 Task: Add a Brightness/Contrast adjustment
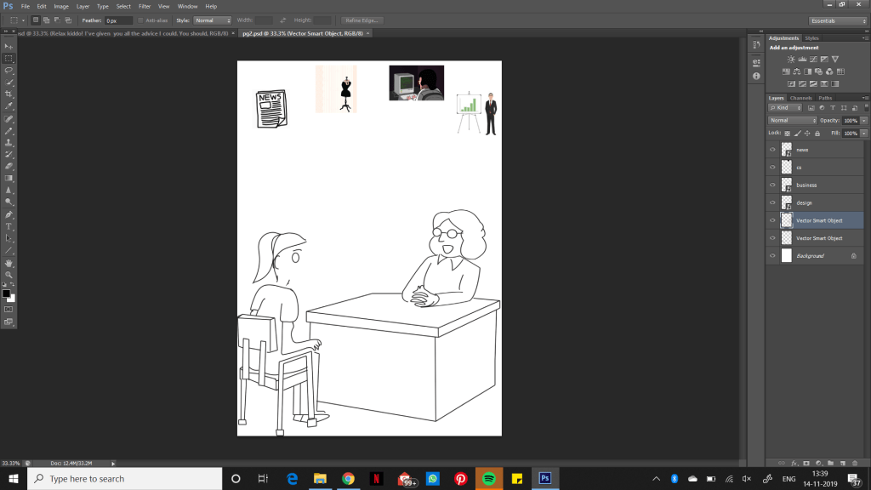point(792,59)
